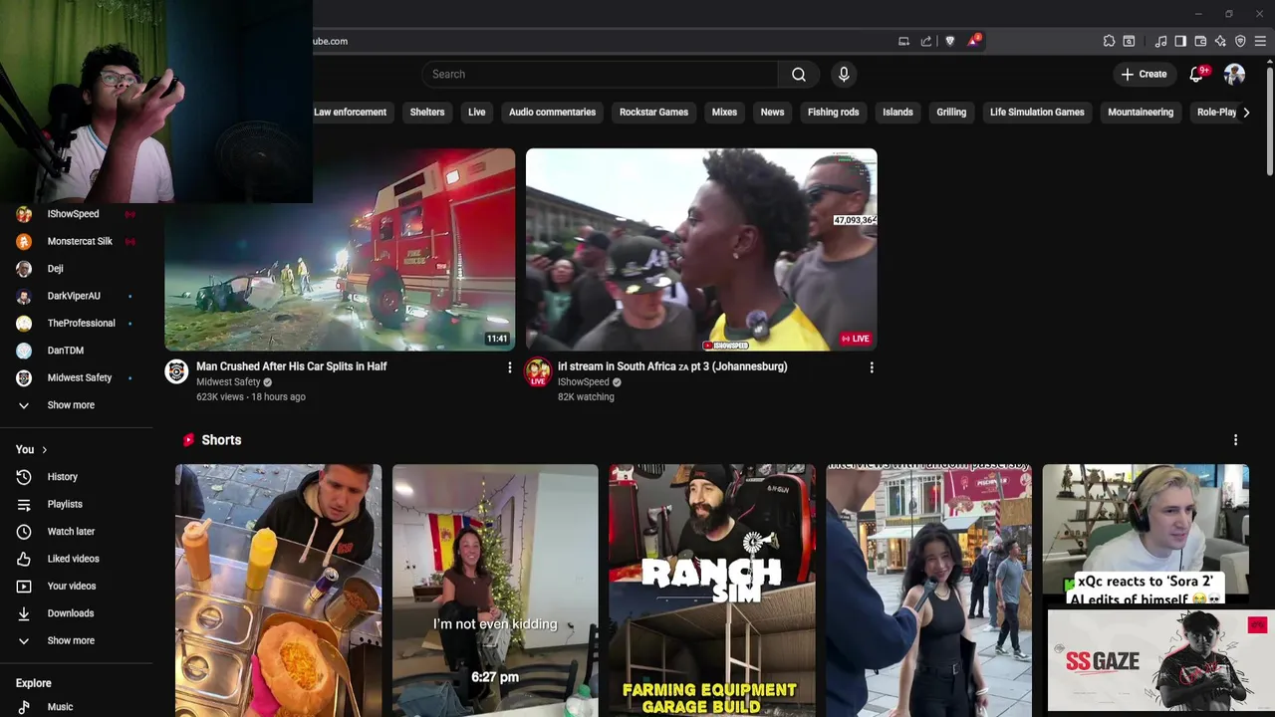The image size is (1275, 717).
Task: Select the News chip
Action: 772,113
